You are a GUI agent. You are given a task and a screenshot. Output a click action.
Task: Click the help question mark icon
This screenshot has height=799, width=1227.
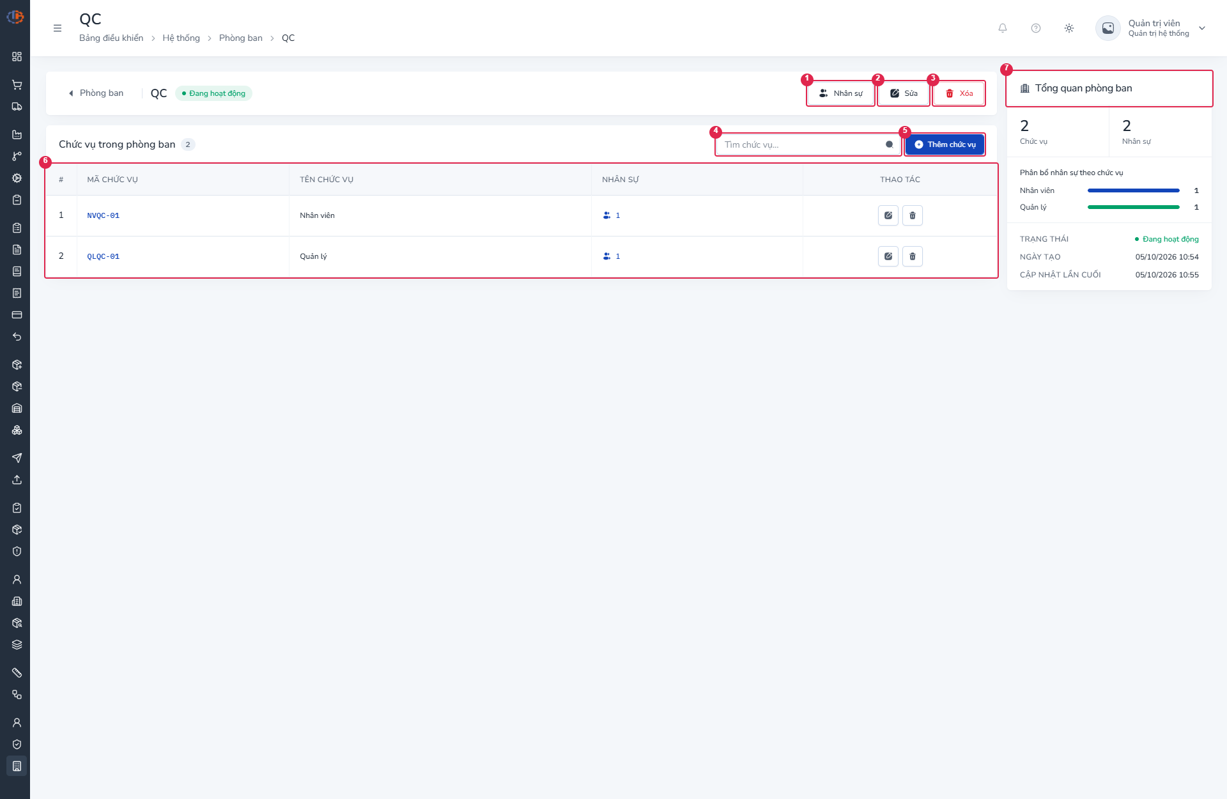(1036, 28)
